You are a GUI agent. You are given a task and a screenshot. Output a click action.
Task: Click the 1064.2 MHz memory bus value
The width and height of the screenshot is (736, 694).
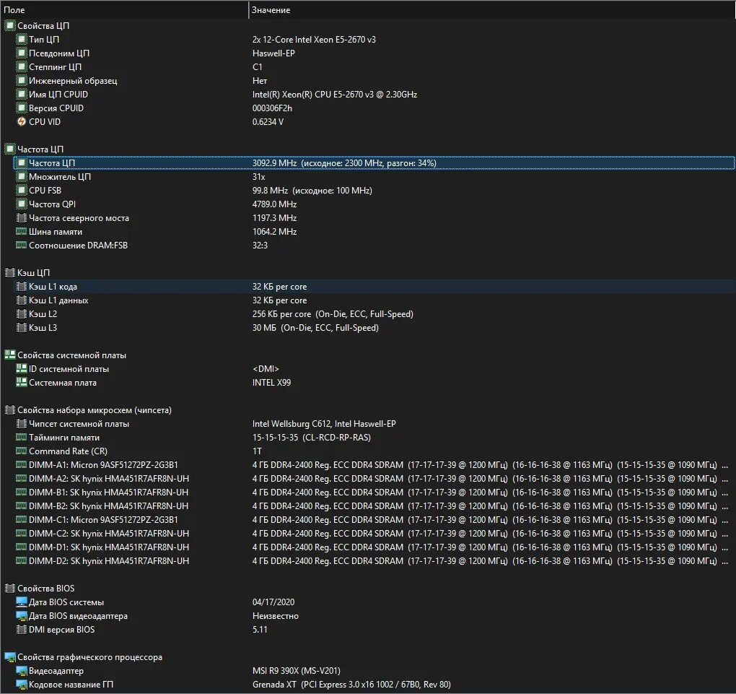click(275, 231)
